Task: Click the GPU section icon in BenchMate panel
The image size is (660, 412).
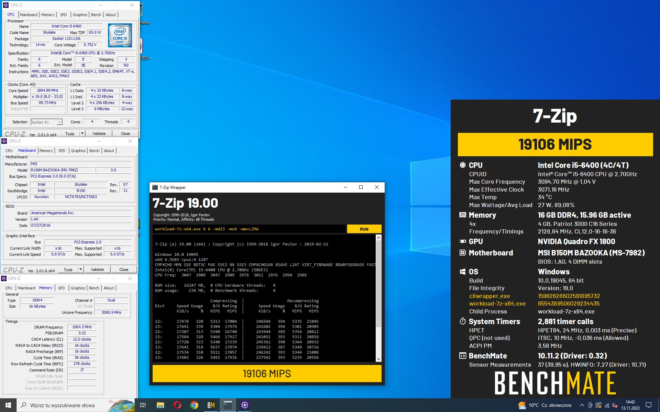Action: [x=463, y=241]
